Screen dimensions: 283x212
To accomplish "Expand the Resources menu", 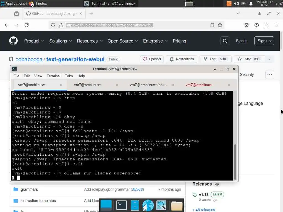I will tap(90, 41).
